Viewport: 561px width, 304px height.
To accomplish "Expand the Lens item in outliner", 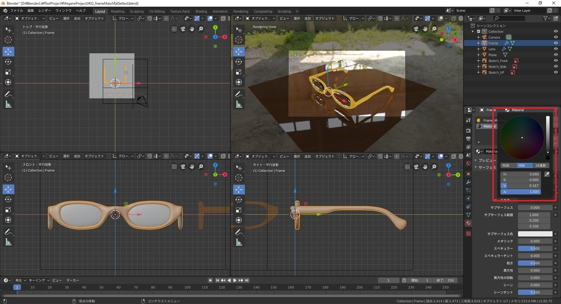I will 479,49.
